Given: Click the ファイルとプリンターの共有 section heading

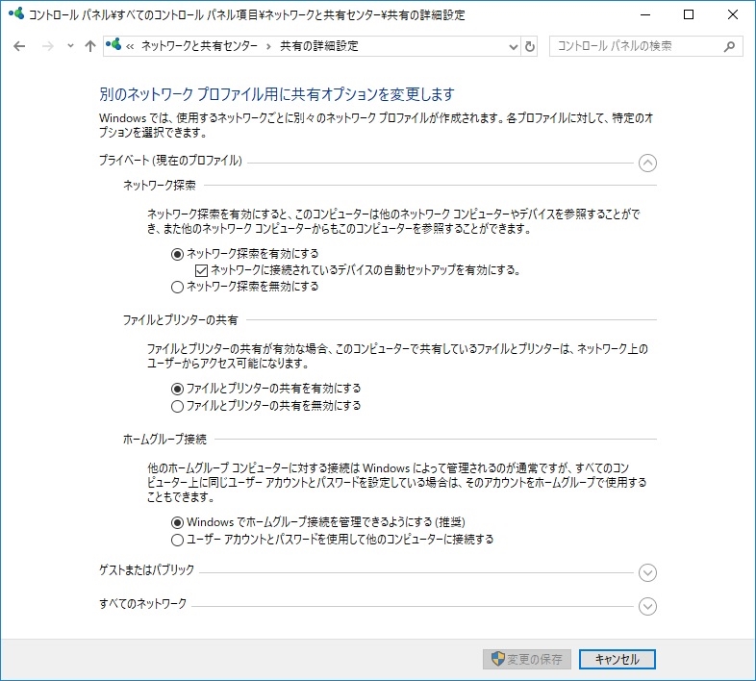Looking at the screenshot, I should 180,319.
